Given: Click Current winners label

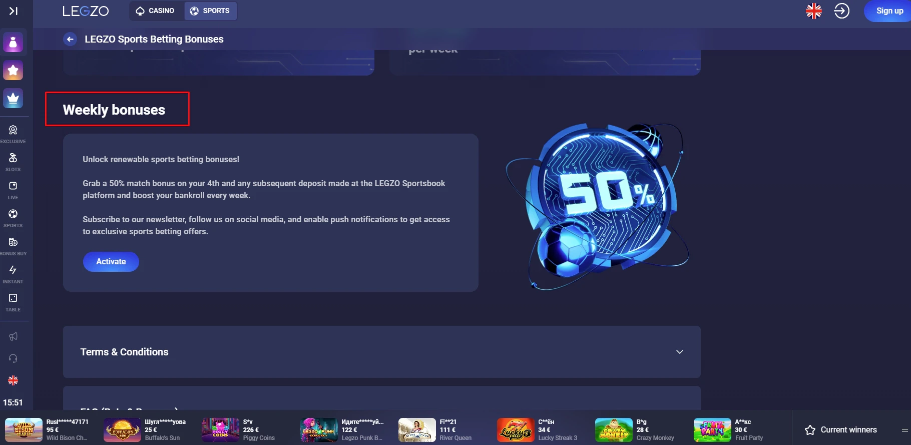Looking at the screenshot, I should (x=848, y=430).
